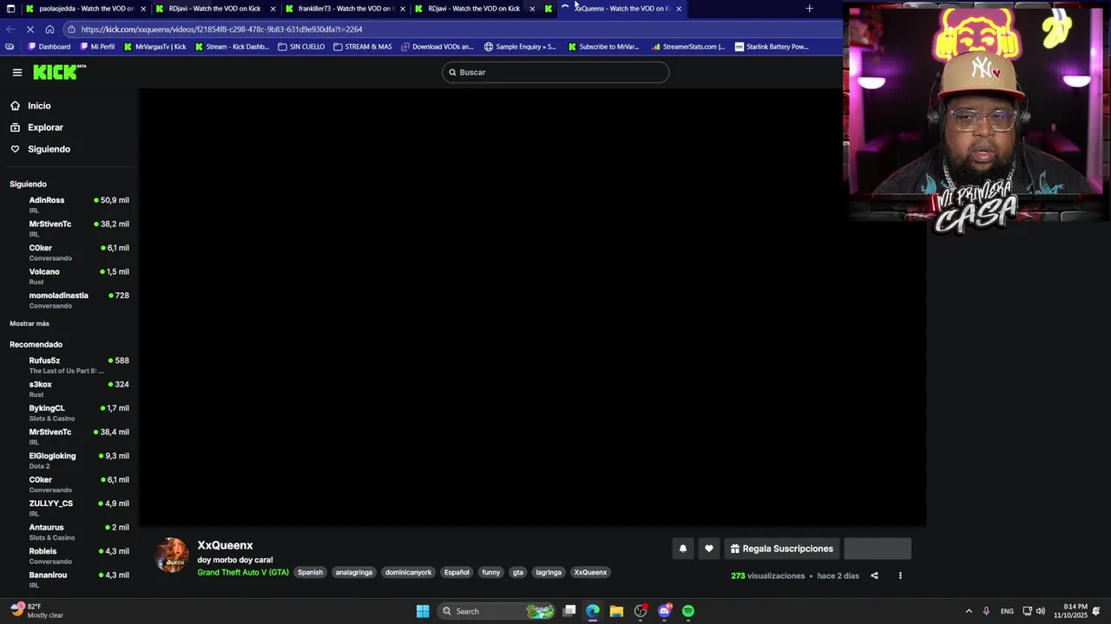This screenshot has width=1111, height=624.
Task: Select the XxQueenx tag
Action: pos(590,572)
